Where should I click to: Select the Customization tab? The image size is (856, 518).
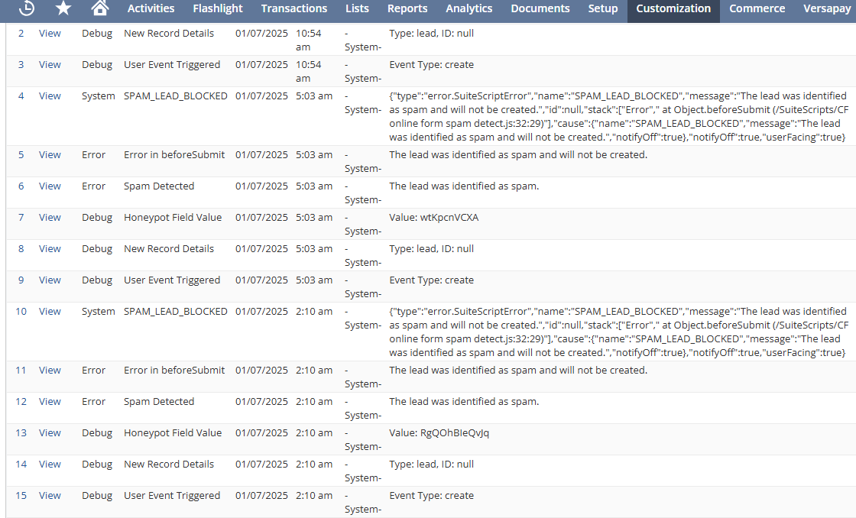click(673, 8)
